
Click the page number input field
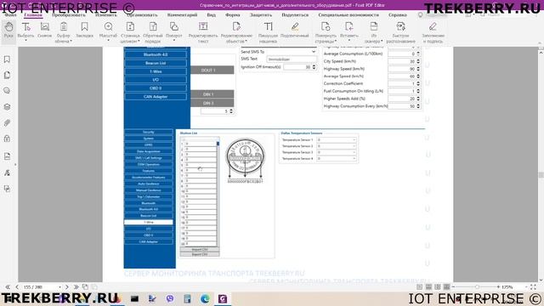(x=40, y=287)
